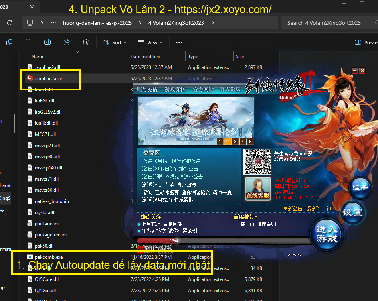Click the See more ellipsis icon
The width and height of the screenshot is (378, 301).
[x=179, y=42]
